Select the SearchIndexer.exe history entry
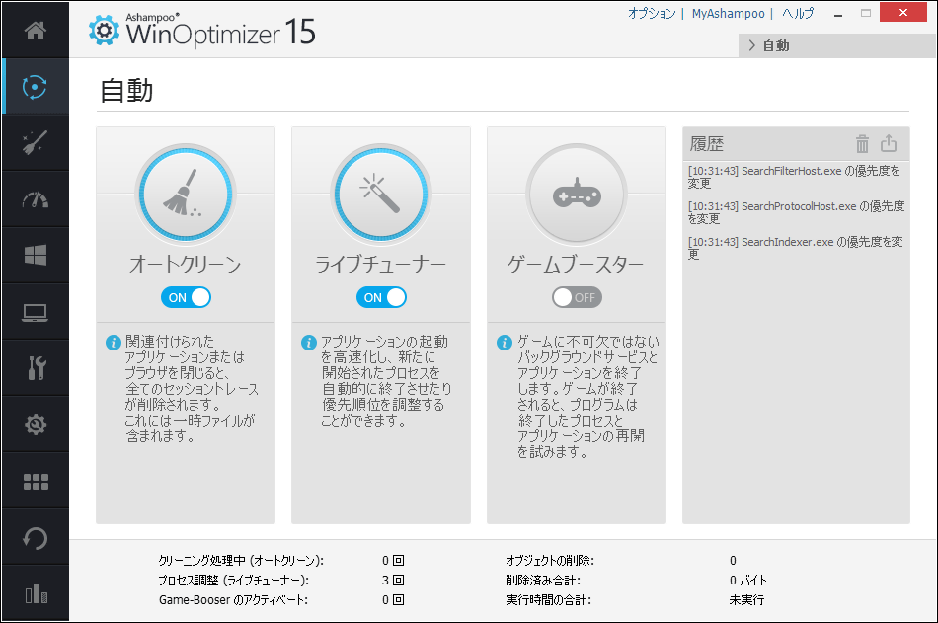Viewport: 938px width, 623px height. pyautogui.click(x=795, y=248)
